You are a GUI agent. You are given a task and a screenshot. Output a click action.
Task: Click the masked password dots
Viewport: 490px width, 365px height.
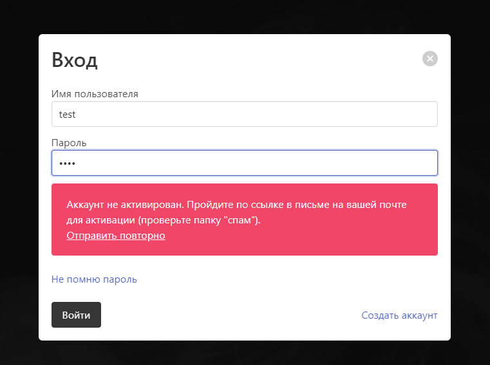(67, 164)
